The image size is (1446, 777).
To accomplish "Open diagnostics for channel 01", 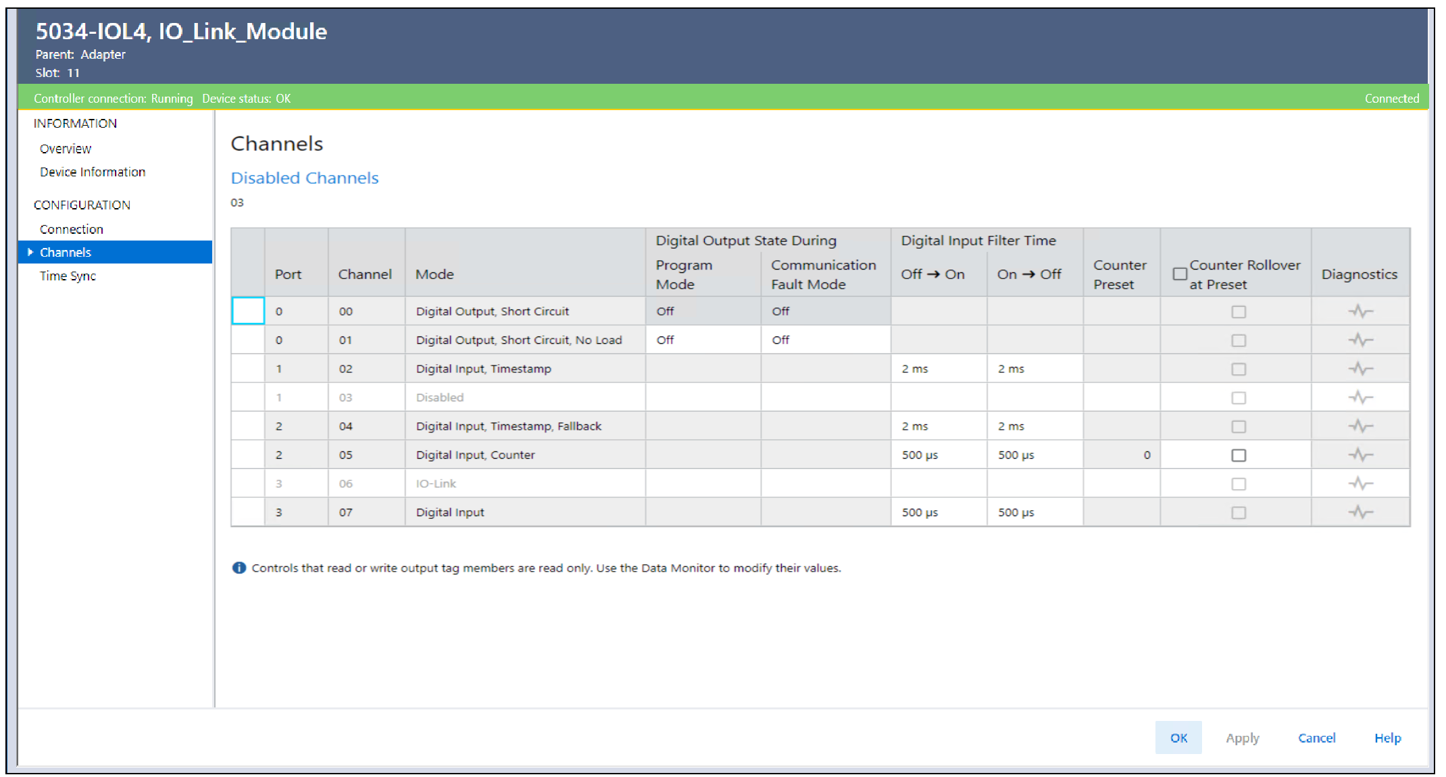I will [1360, 340].
